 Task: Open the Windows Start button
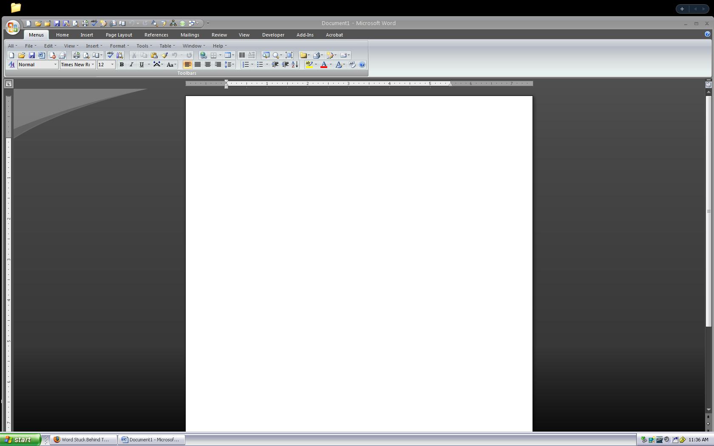click(x=20, y=440)
